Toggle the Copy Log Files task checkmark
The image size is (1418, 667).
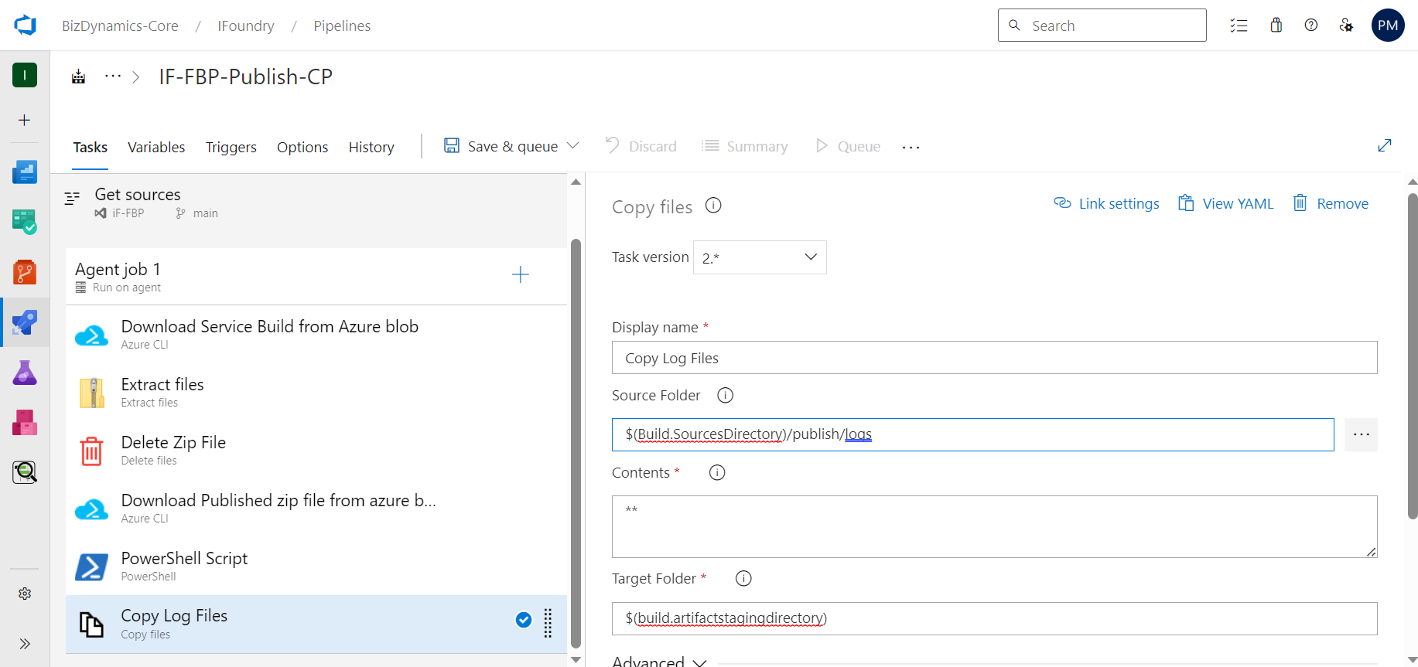click(x=524, y=620)
